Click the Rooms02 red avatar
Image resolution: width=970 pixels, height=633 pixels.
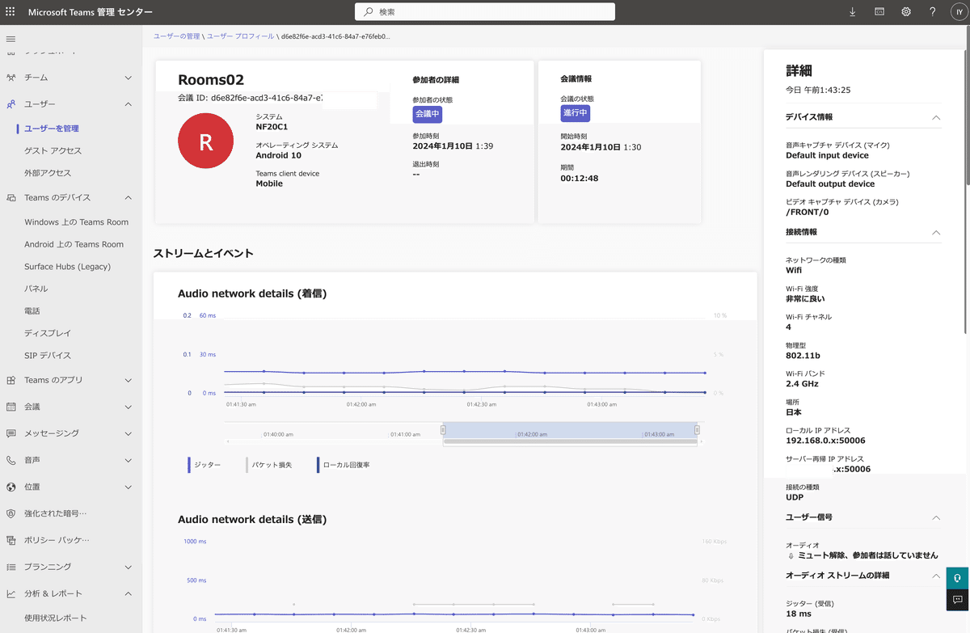point(206,141)
